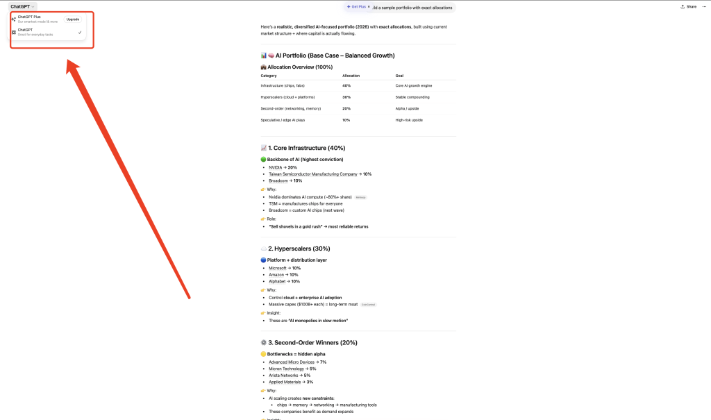
Task: Click the "Micron Technology → 5%" bullet
Action: (x=292, y=369)
